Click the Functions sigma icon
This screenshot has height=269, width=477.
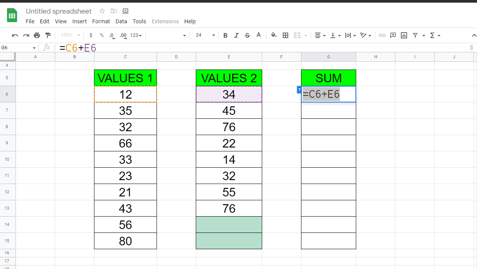[x=432, y=35]
